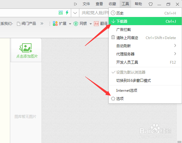Click the sidebar toggle icon beside 文件

point(75,4)
